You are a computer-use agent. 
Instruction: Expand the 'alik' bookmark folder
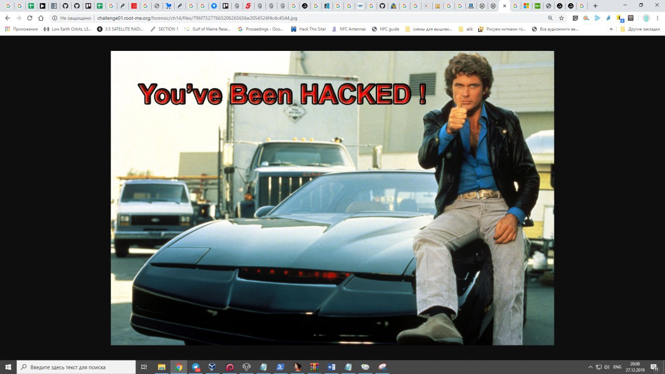tap(465, 29)
